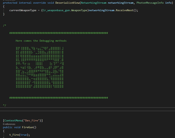This screenshot has height=138, width=175.
Task: Click the ASCII art block in the comment
Action: pyautogui.click(x=39, y=67)
